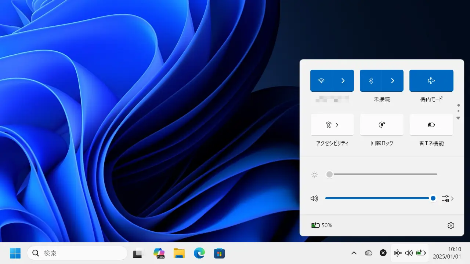Viewport: 470px width, 264px height.
Task: Enable 回転ロック rotation lock
Action: (x=382, y=125)
